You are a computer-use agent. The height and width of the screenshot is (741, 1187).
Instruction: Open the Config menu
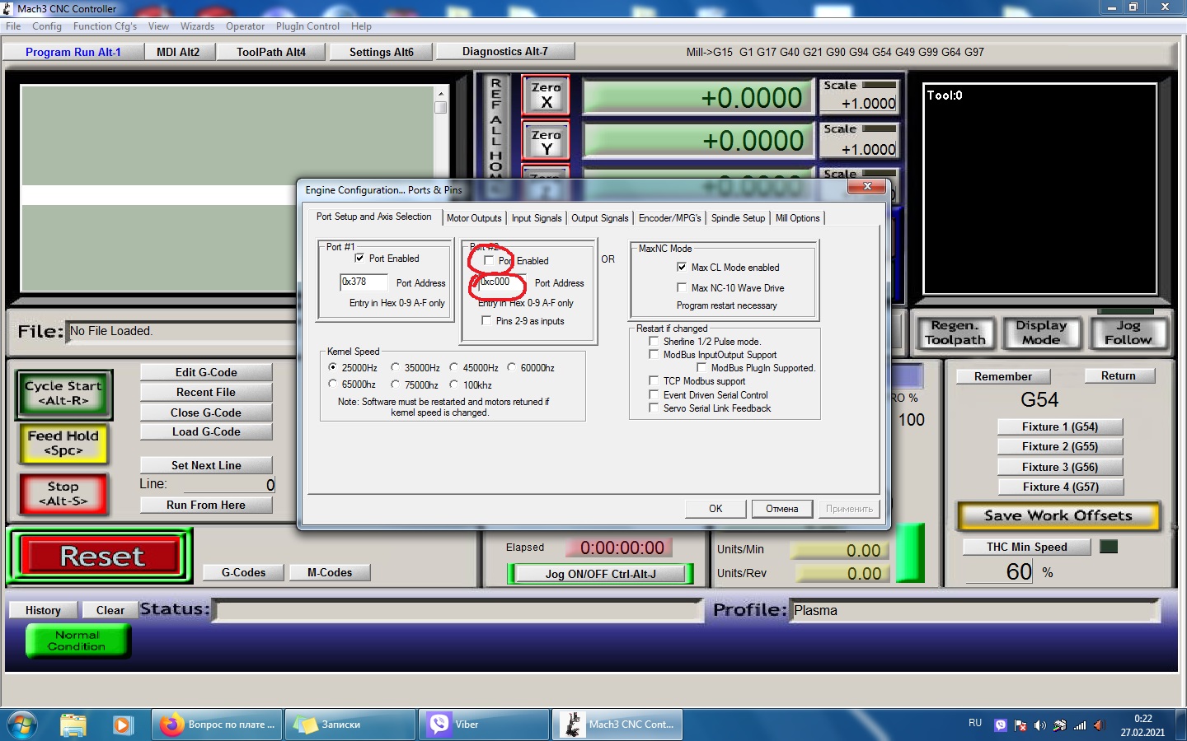point(47,26)
